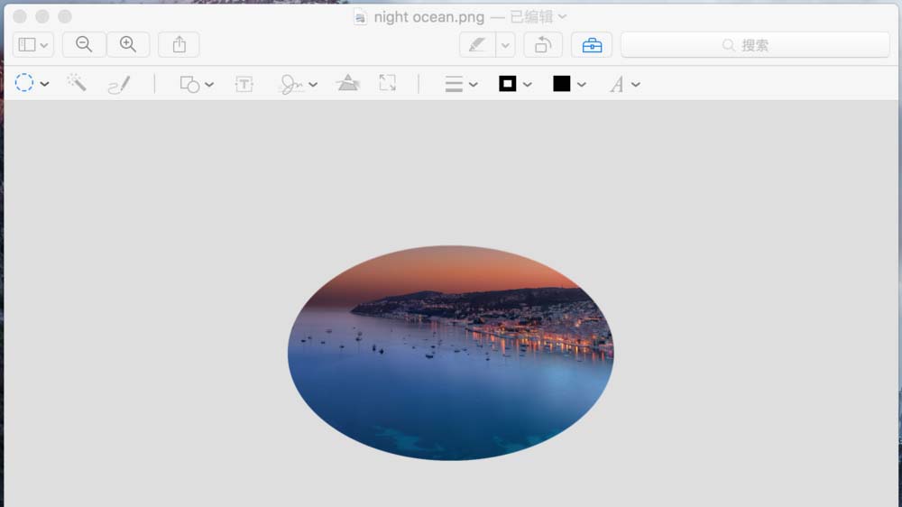The image size is (902, 507).
Task: Rotate the image with rotate button
Action: click(543, 45)
